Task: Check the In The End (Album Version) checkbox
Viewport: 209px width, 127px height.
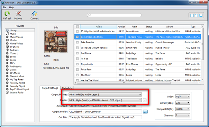Action: coord(77,48)
